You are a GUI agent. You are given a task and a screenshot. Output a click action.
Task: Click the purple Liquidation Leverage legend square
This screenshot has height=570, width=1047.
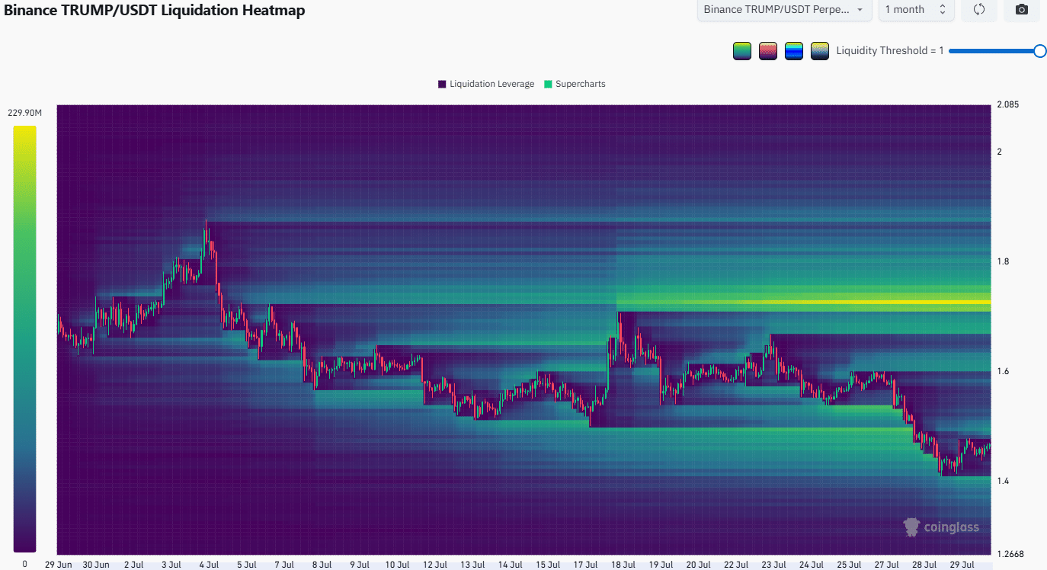[442, 84]
